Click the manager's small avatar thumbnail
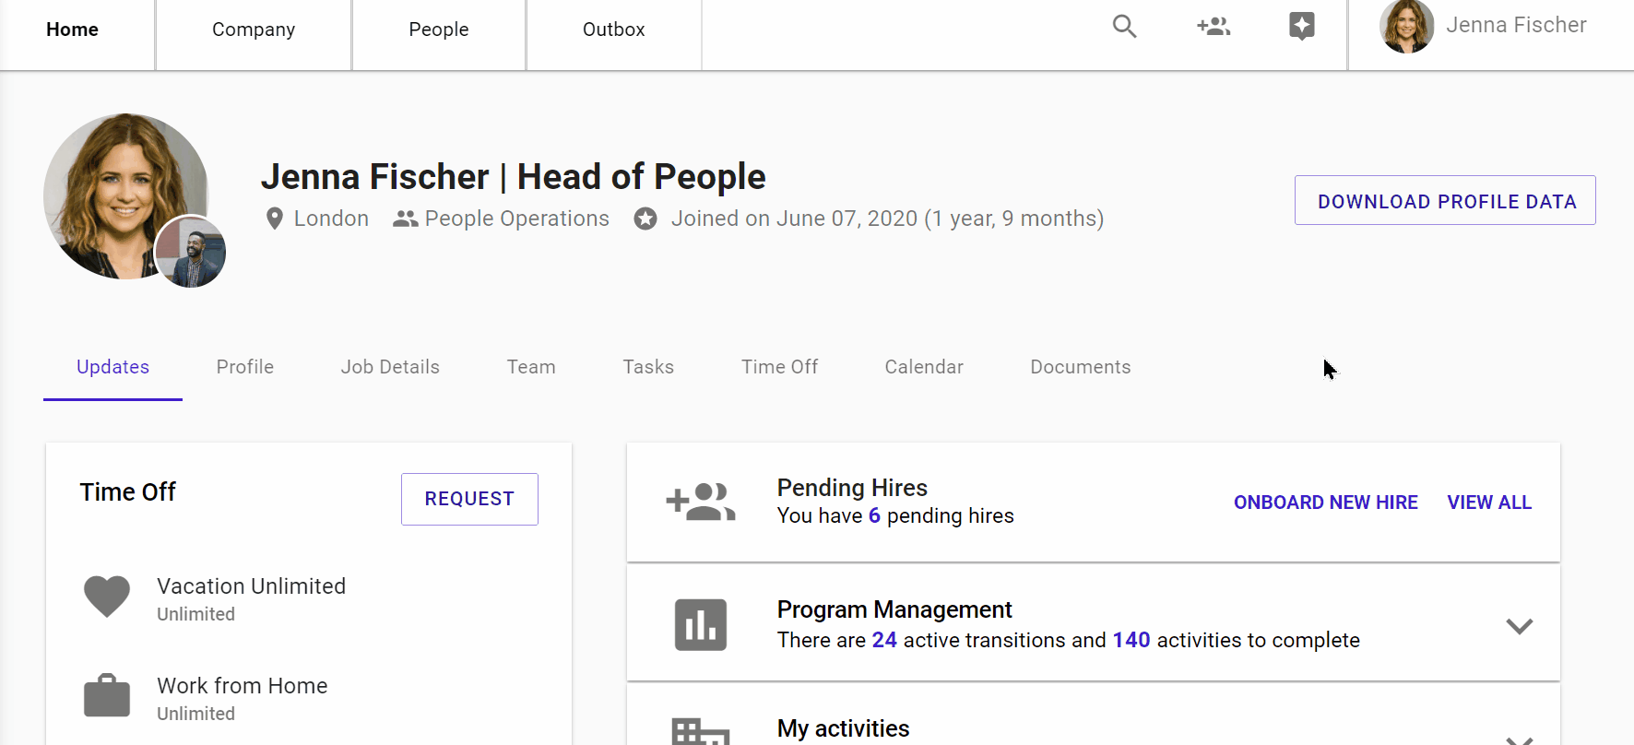Image resolution: width=1634 pixels, height=745 pixels. [x=191, y=253]
